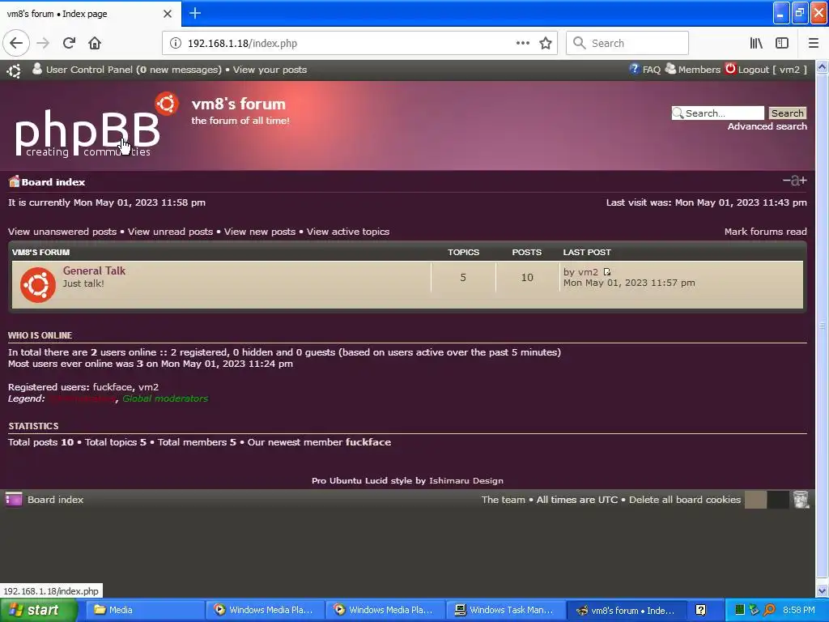Select the tan color swatch in footer
This screenshot has height=622, width=829.
755,499
